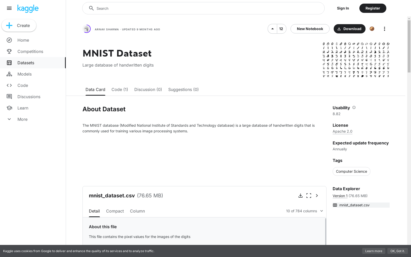
Task: Go to Home in sidebar
Action: click(x=33, y=40)
